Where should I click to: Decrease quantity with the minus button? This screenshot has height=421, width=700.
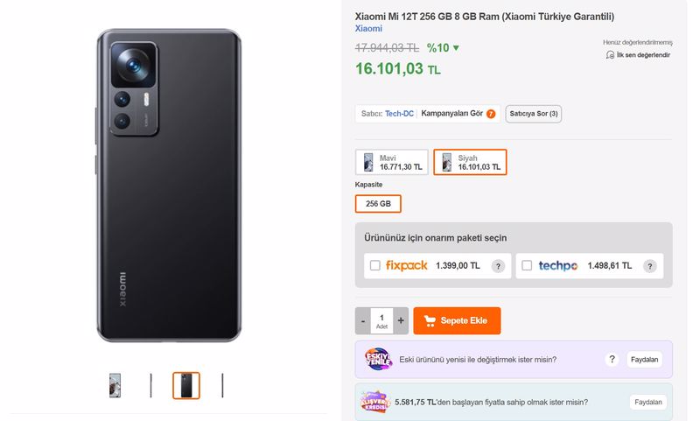tap(363, 320)
